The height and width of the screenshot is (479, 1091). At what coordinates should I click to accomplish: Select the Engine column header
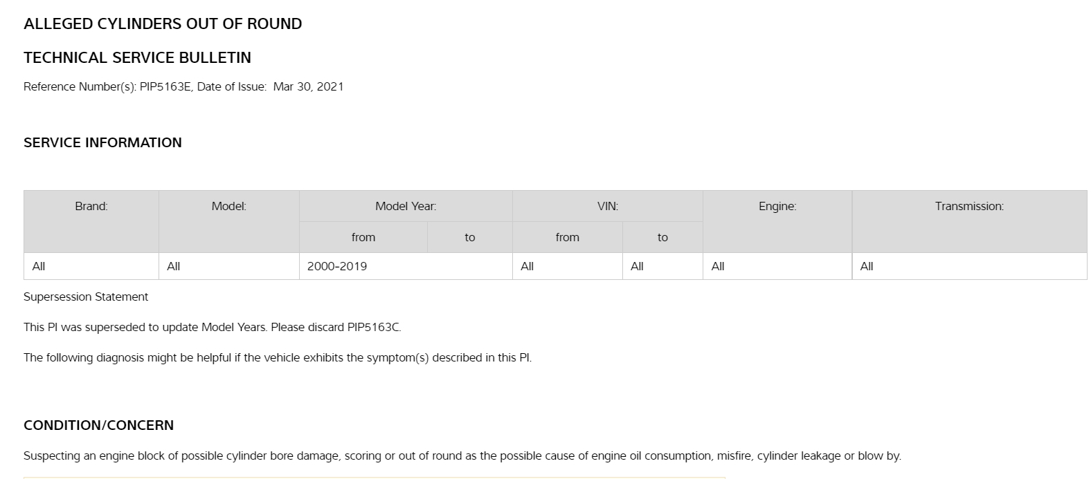(777, 206)
